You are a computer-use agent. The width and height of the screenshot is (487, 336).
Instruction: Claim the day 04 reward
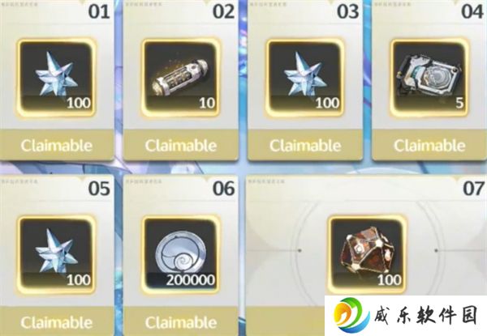[x=429, y=146]
